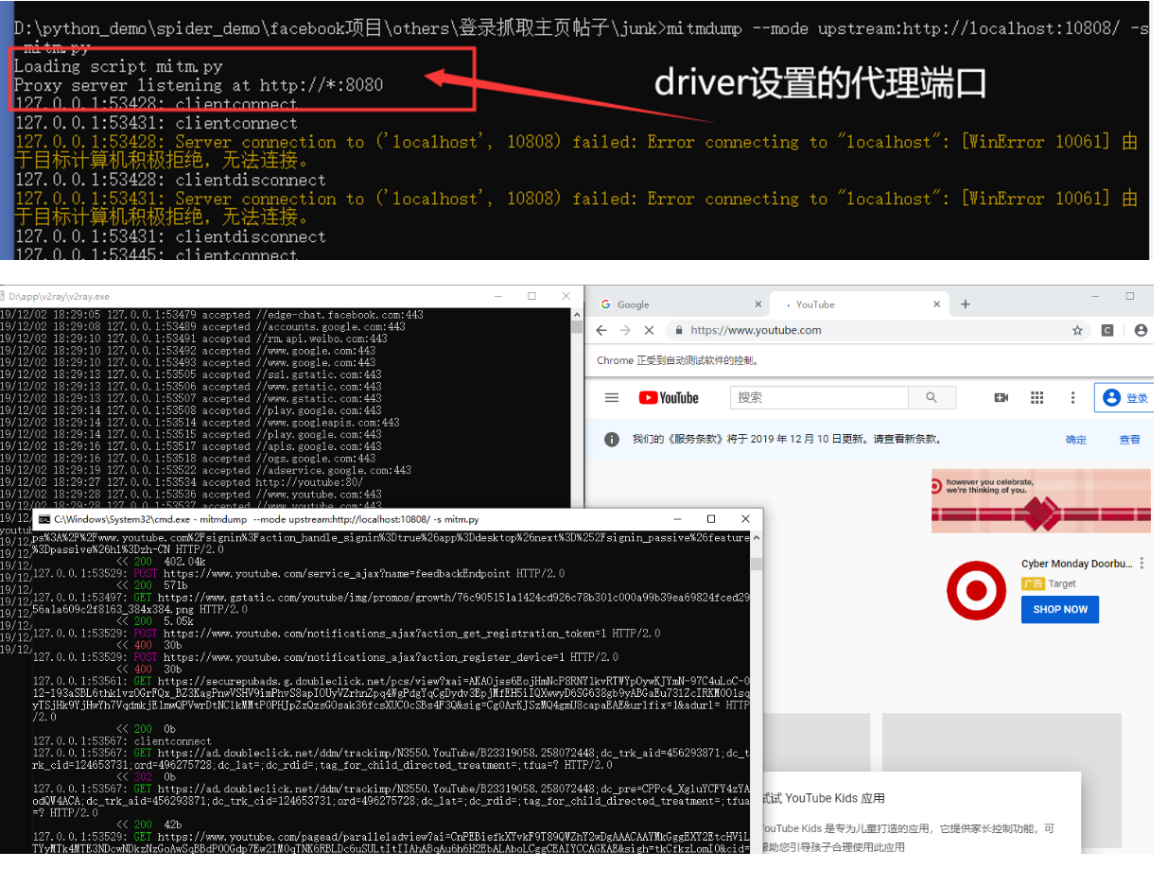Open Chrome's three-dot settings menu

pos(1073,397)
